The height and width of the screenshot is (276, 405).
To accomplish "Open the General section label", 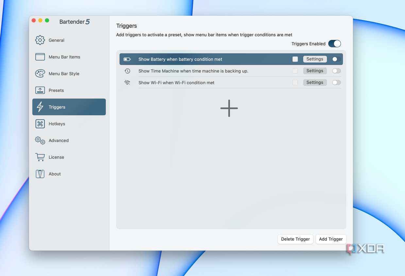I will [x=57, y=40].
